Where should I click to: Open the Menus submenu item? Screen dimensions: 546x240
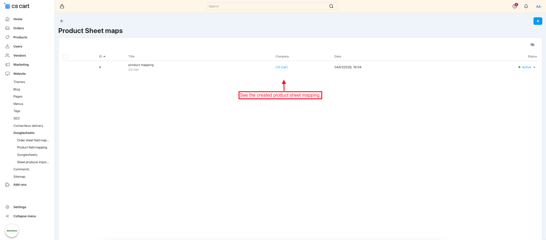(x=18, y=104)
